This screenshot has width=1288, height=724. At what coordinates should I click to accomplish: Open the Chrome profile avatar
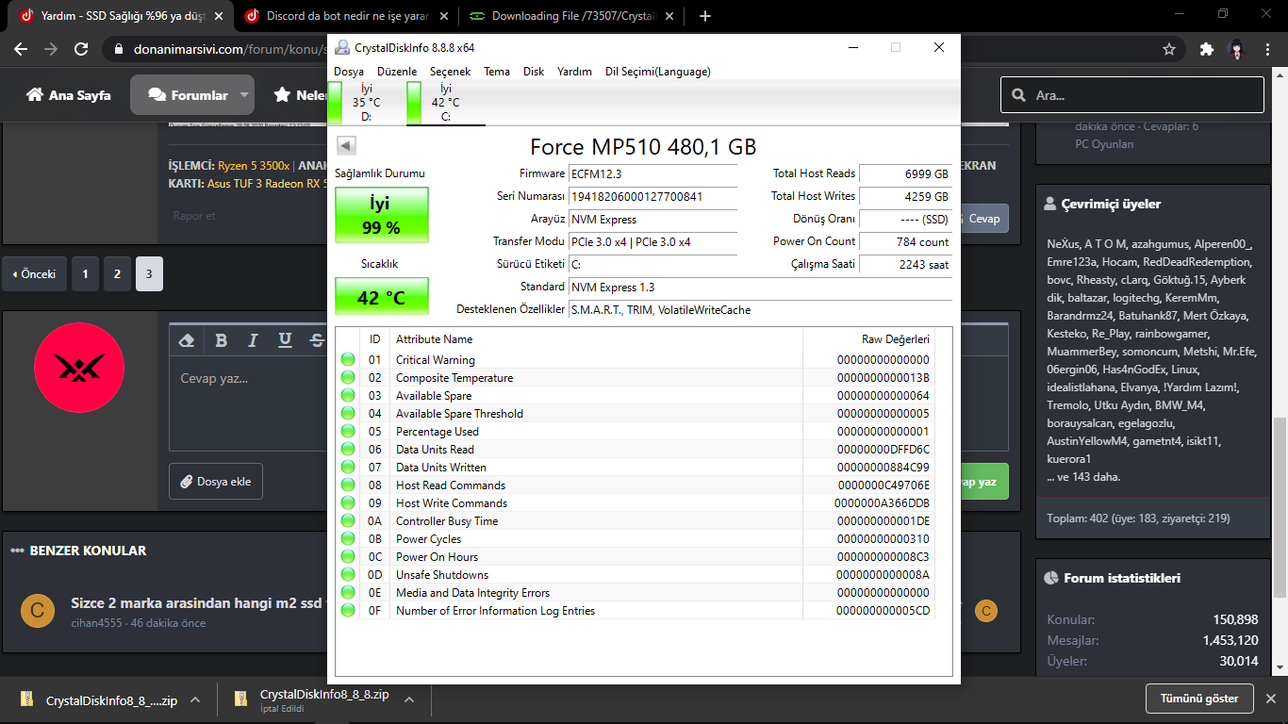[x=1235, y=49]
